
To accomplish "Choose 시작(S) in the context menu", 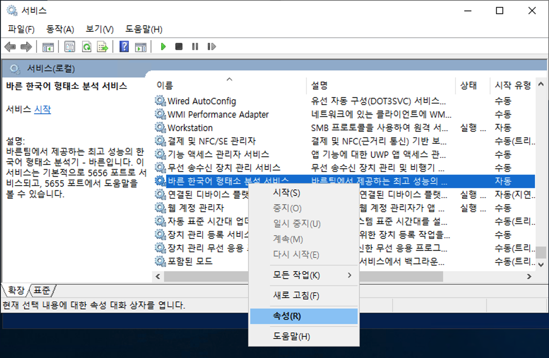I will [287, 193].
